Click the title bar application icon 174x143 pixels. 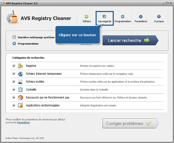pos(3,3)
